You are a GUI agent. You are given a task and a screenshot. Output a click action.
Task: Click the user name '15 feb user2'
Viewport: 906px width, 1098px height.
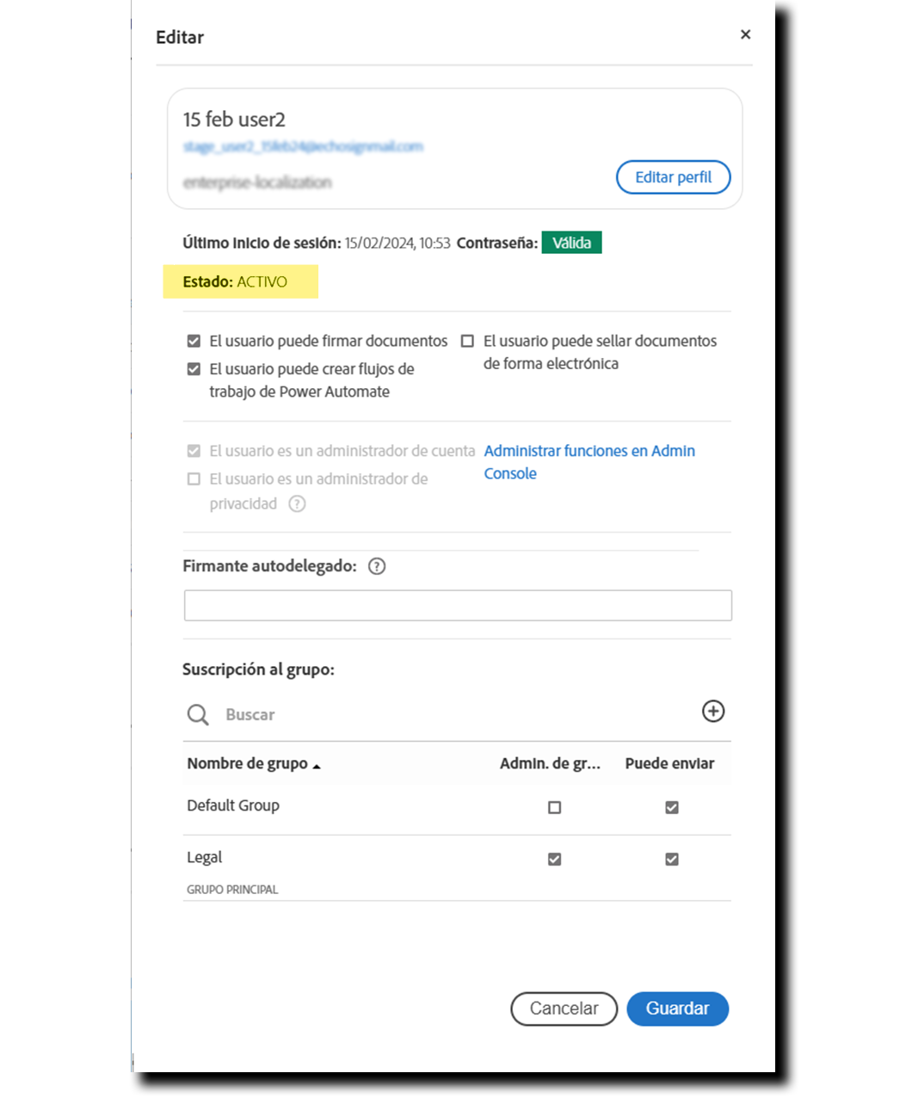pyautogui.click(x=234, y=120)
